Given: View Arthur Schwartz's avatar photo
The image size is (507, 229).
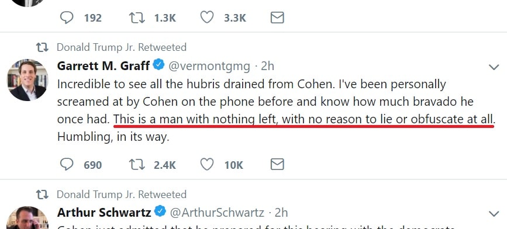Looking at the screenshot, I should (x=27, y=218).
